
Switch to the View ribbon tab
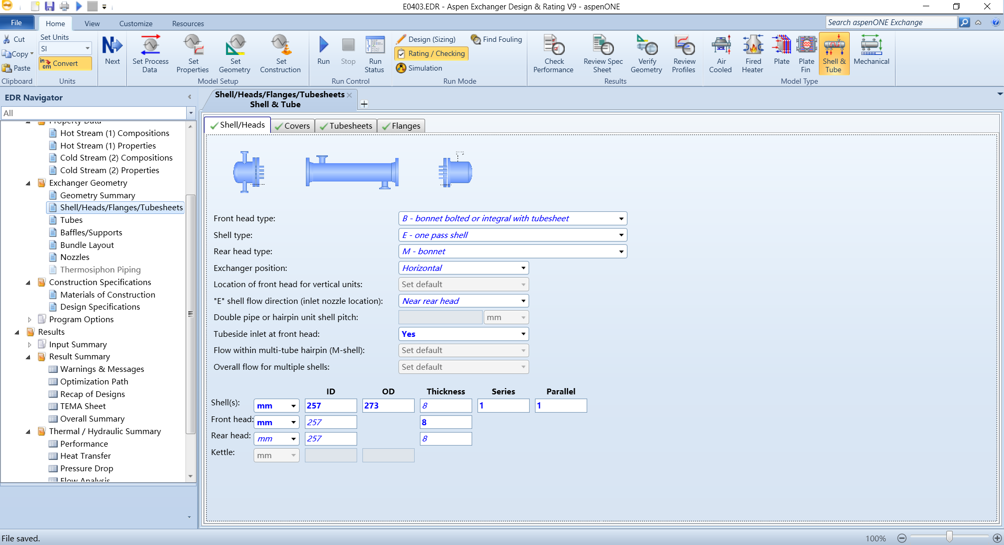[92, 24]
